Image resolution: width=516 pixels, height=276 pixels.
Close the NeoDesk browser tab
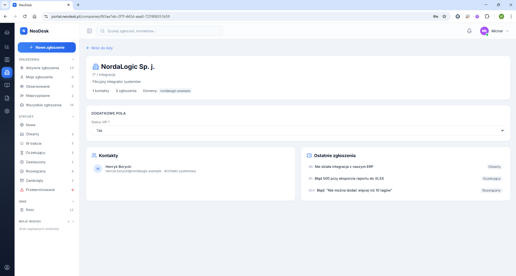coord(68,5)
